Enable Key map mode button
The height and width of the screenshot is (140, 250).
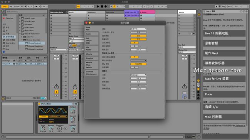[x=223, y=7]
